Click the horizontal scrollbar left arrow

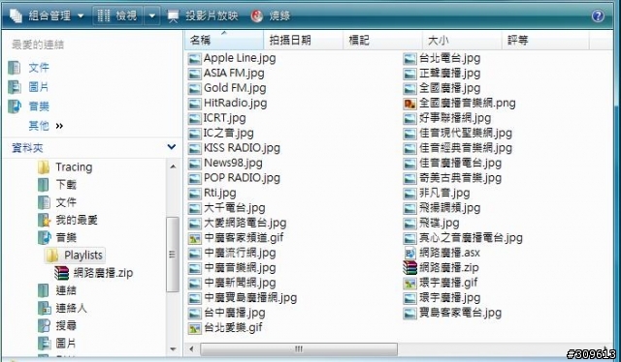(x=192, y=349)
